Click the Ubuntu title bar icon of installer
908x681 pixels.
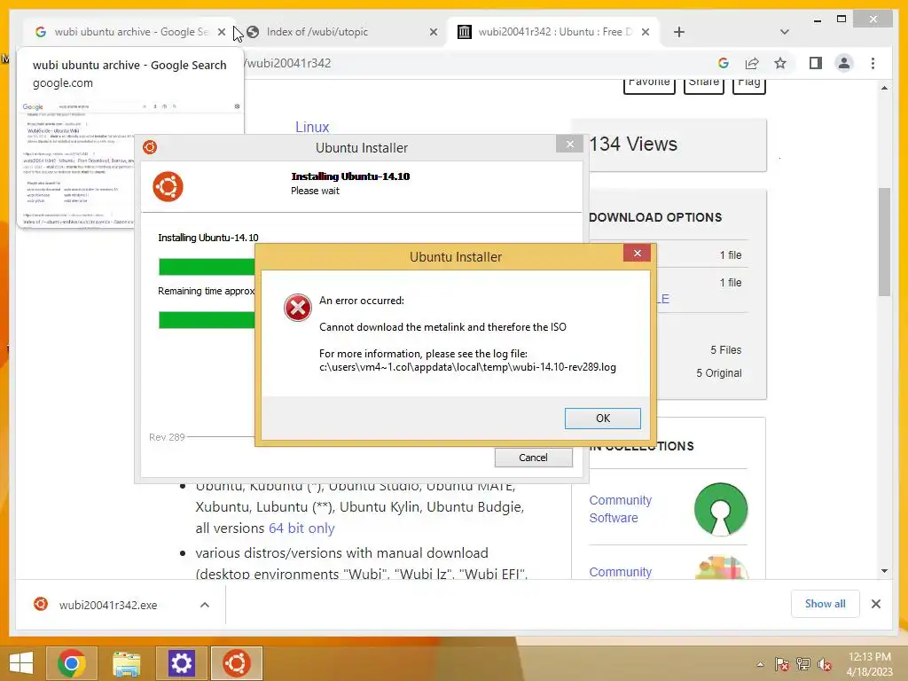[x=150, y=147]
